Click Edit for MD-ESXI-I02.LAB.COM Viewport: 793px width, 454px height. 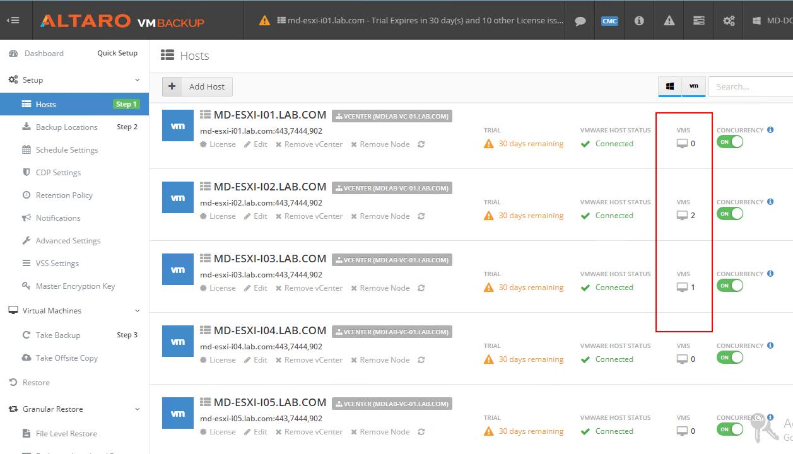click(x=256, y=216)
